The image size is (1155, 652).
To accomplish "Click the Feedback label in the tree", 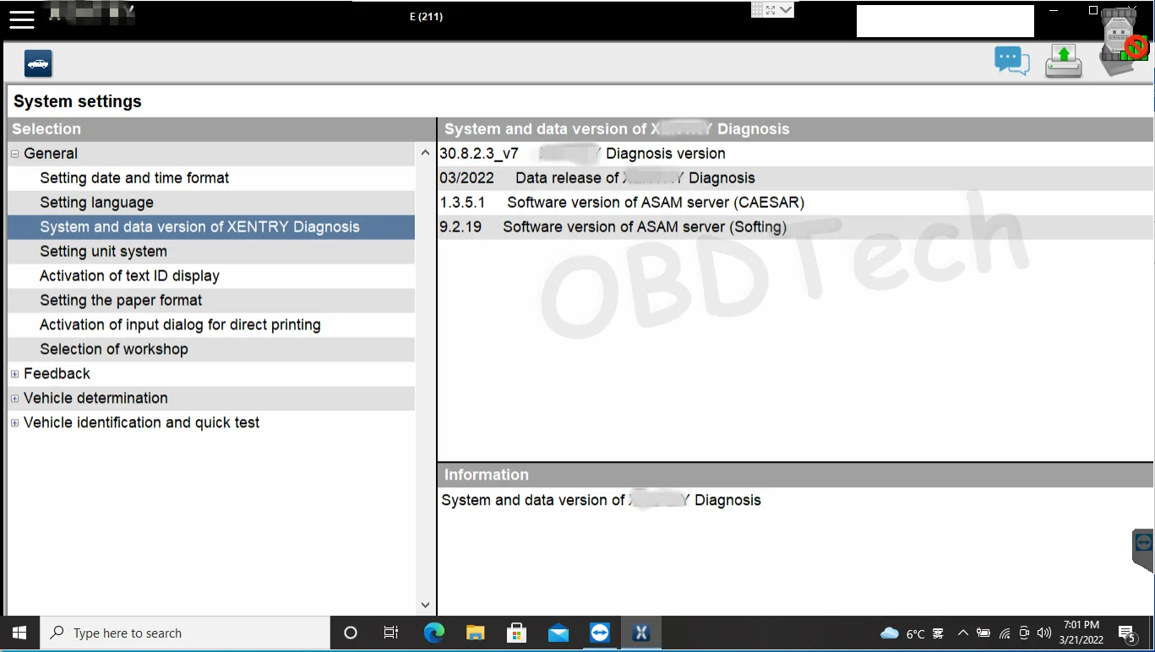I will (x=57, y=374).
